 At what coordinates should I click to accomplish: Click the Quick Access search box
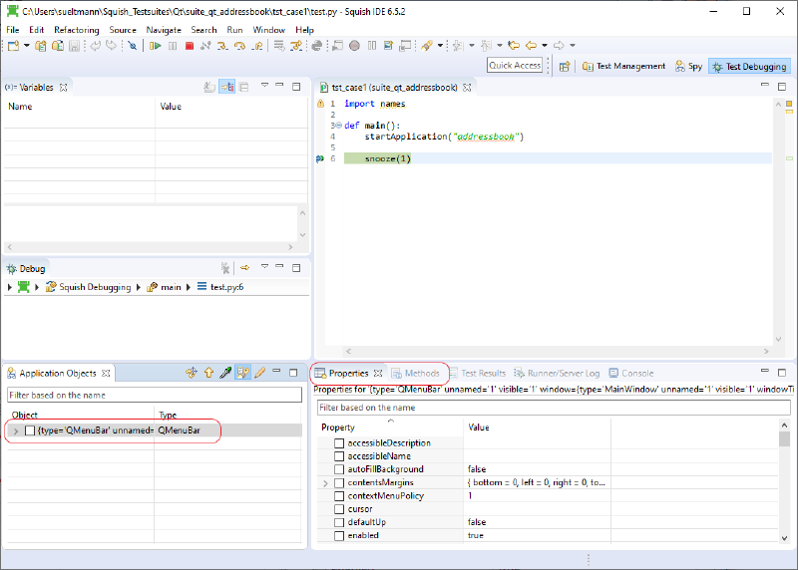(515, 66)
